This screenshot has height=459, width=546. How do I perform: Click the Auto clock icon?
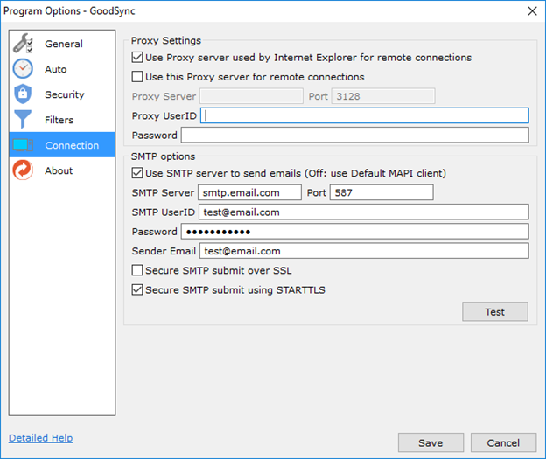tap(24, 69)
